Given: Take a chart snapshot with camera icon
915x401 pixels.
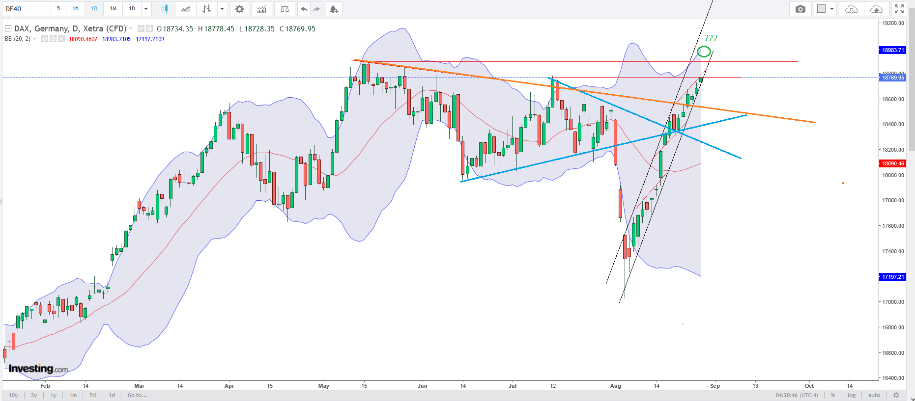Looking at the screenshot, I should (x=801, y=9).
